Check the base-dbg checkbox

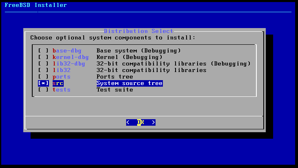point(43,51)
